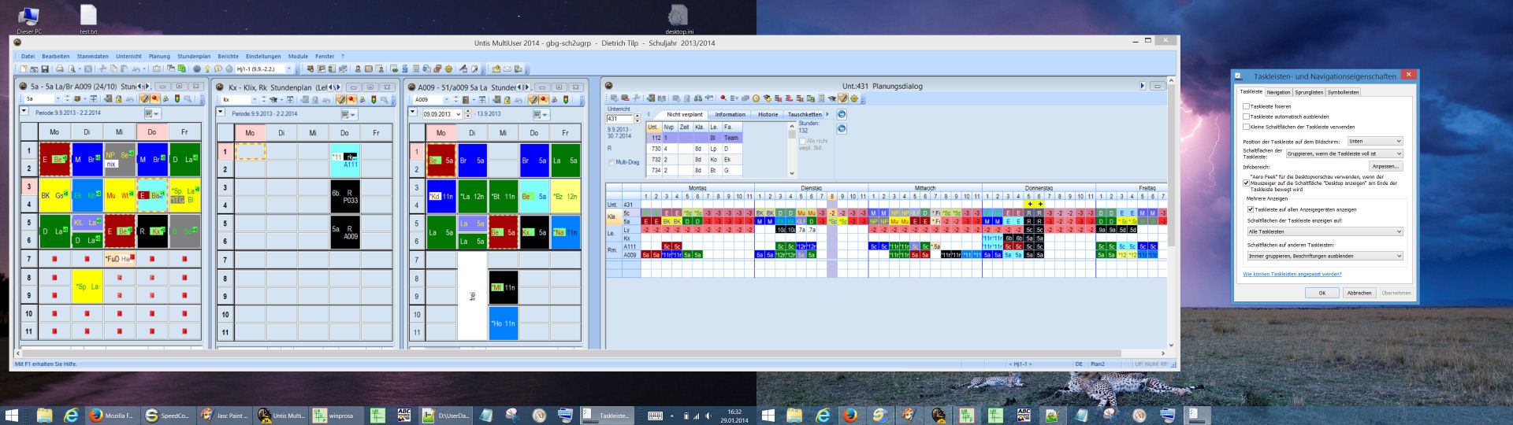
Task: Click the red pin icon in Planungsdialog toolbar
Action: pos(723,98)
